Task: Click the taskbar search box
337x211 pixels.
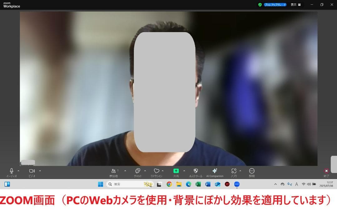Action: [x=125, y=184]
